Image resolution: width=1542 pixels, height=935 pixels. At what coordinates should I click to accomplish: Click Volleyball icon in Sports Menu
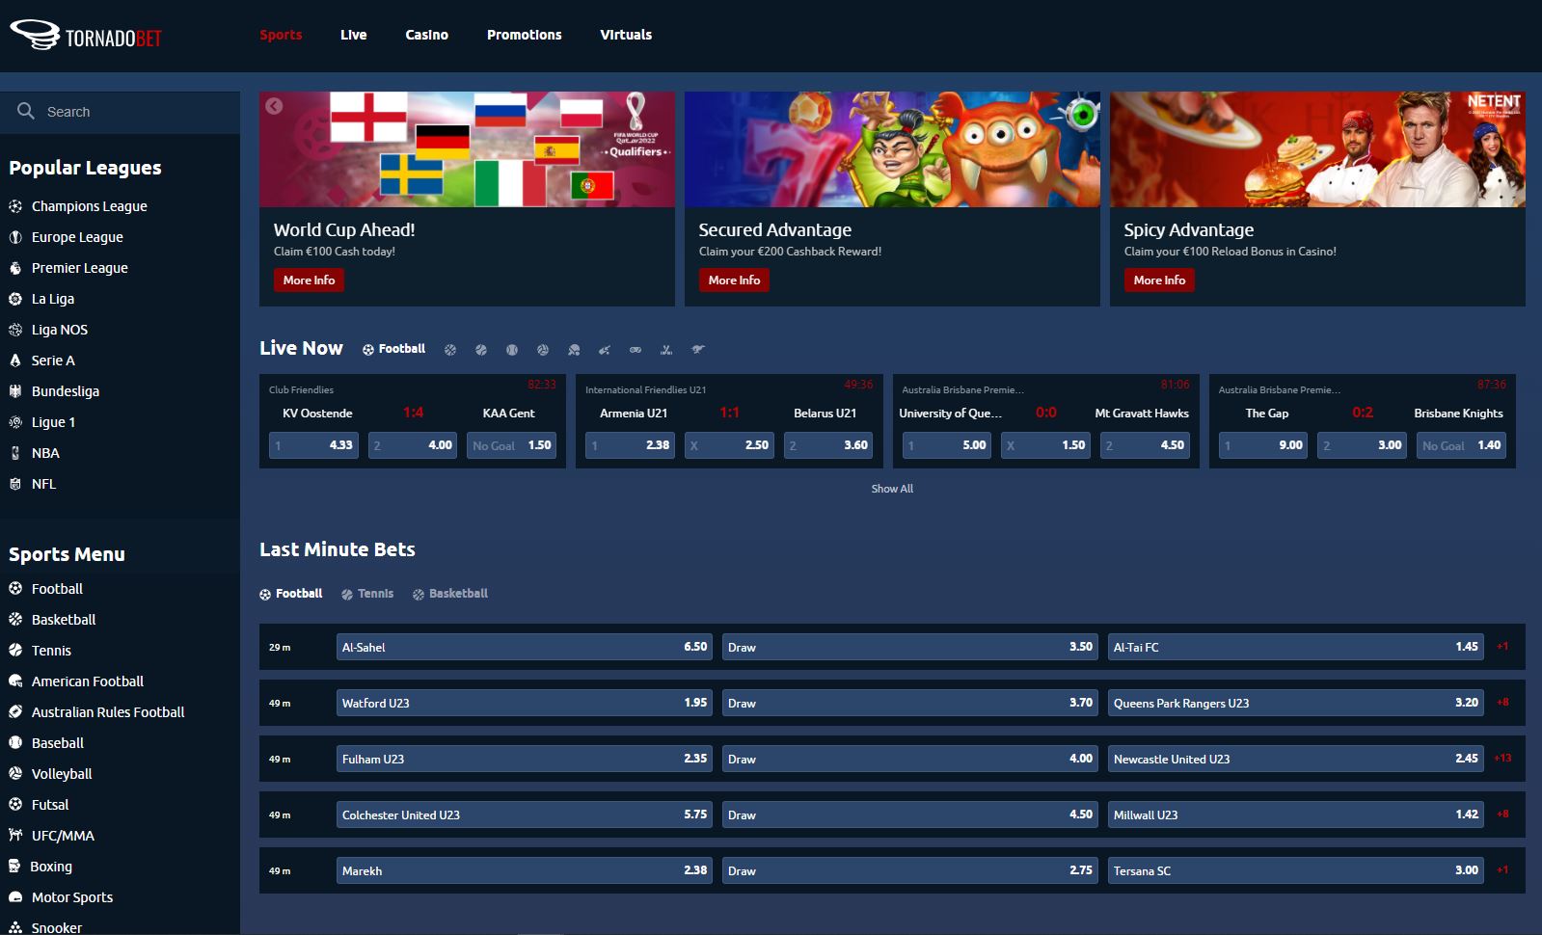pos(15,773)
